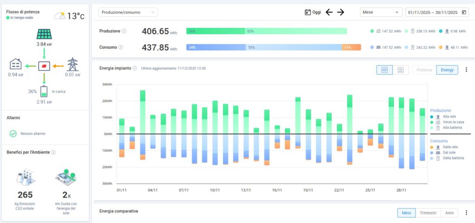Expand the Mese period dropdown
Viewport: 475px width, 223px height.
click(x=381, y=12)
